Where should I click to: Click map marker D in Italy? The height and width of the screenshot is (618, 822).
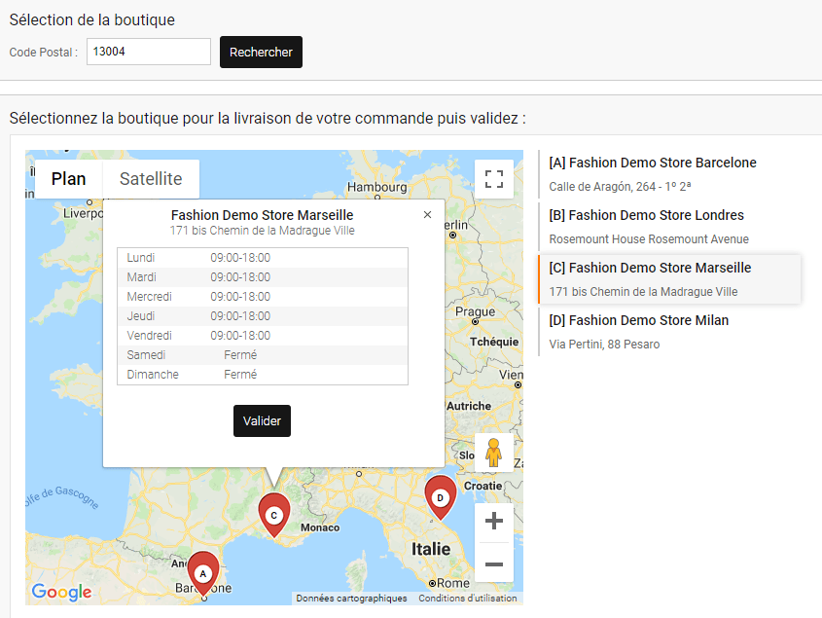[x=441, y=497]
